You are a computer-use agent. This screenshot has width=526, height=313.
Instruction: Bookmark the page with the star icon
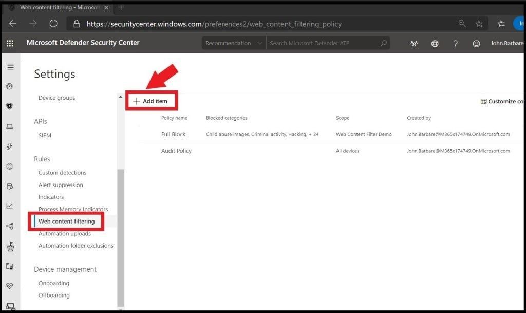click(x=479, y=24)
